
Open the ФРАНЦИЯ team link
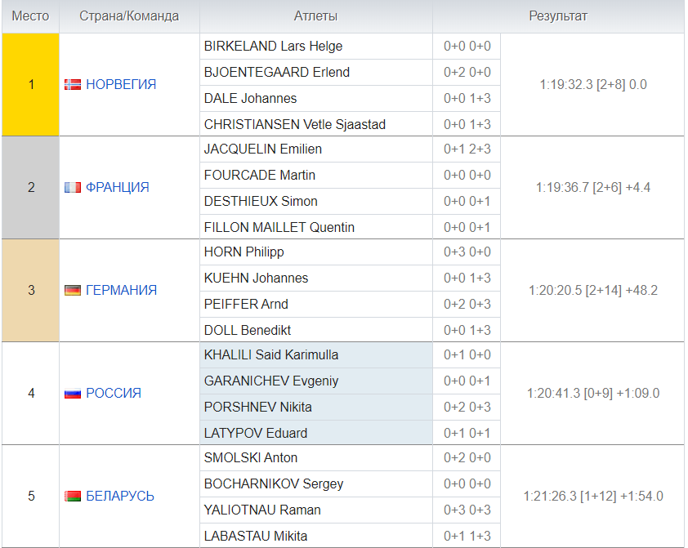tap(118, 187)
